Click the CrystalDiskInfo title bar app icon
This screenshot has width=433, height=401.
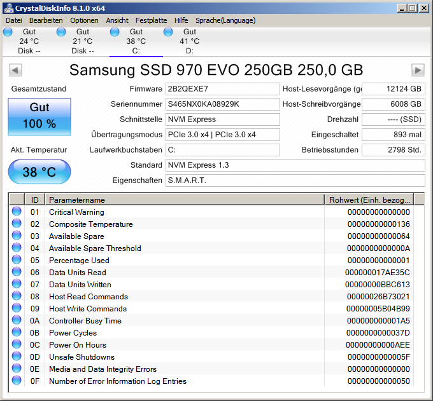coord(8,8)
